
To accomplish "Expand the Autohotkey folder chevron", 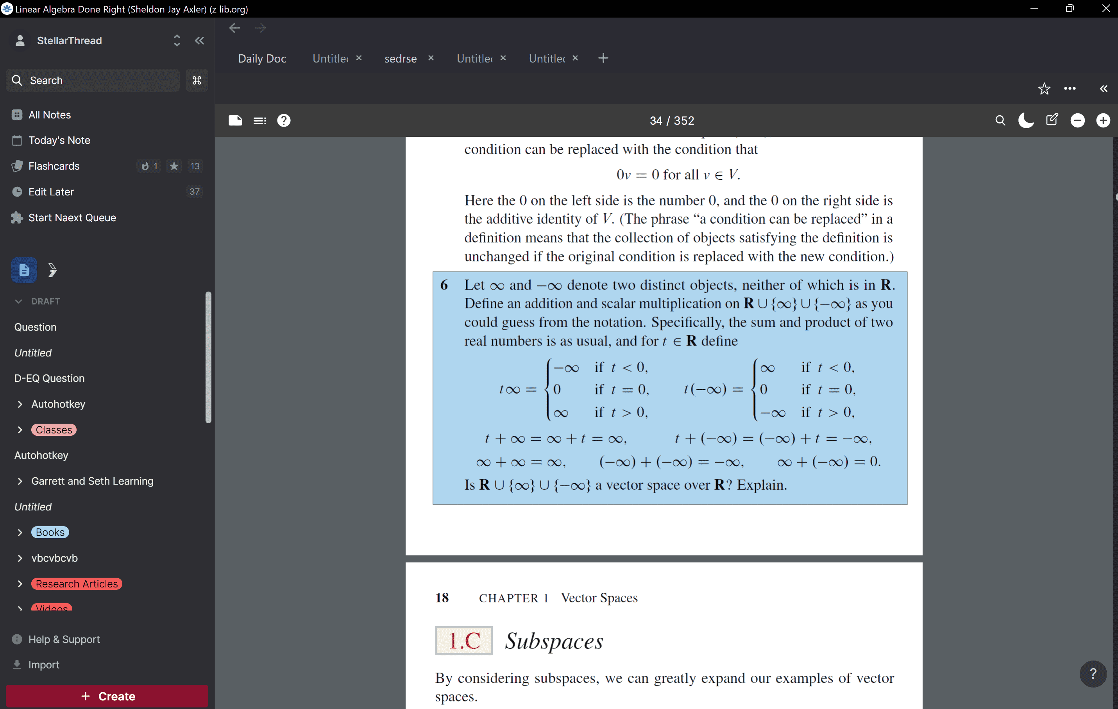I will pyautogui.click(x=20, y=404).
